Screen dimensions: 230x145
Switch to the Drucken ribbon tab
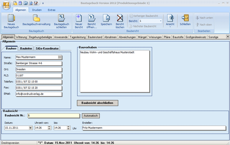point(37,10)
